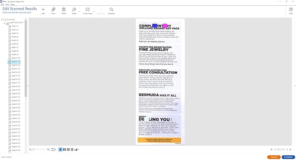296x161 pixels.
Task: Click the zoom in magnifier icon
Action: [48, 149]
